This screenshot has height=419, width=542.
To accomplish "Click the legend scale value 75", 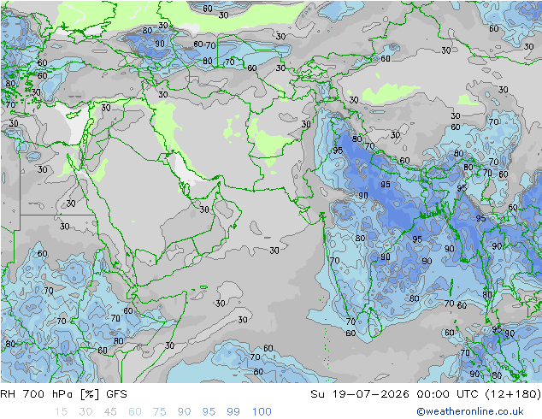I will (159, 412).
